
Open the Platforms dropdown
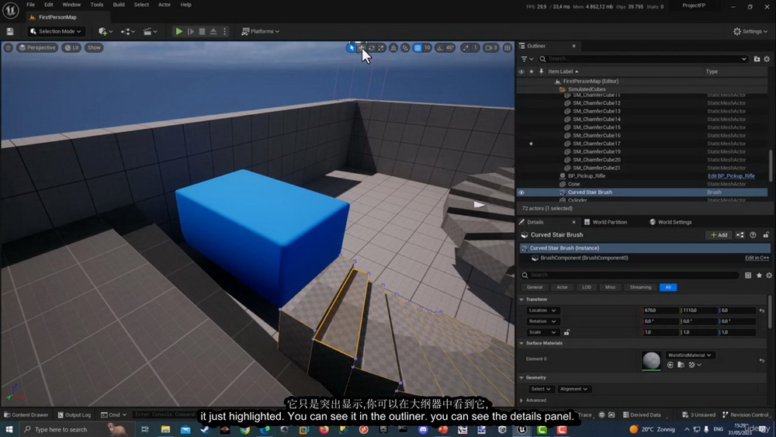pyautogui.click(x=260, y=31)
